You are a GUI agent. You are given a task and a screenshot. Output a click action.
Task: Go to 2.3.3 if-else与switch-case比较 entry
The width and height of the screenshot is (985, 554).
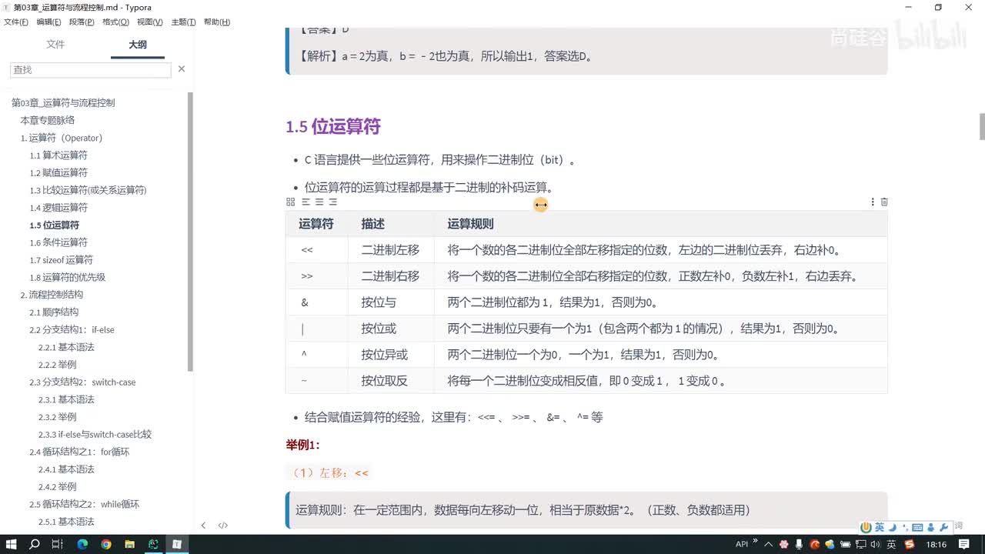pyautogui.click(x=95, y=435)
